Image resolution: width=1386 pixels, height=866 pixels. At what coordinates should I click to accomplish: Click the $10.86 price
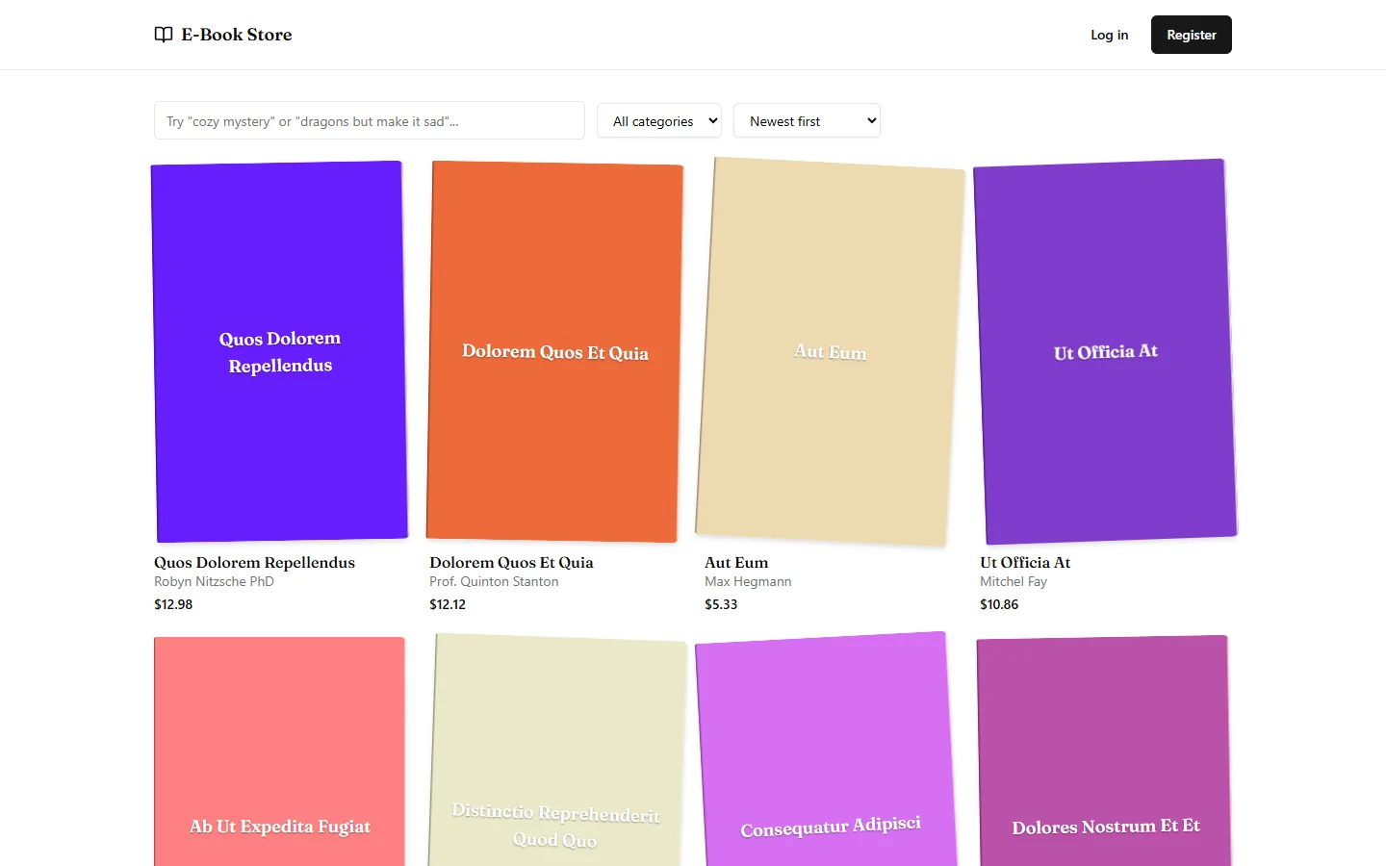[999, 604]
